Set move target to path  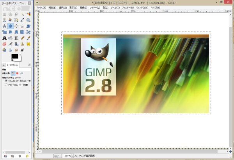[21, 73]
